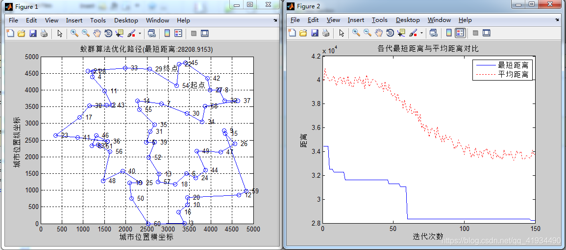Screen dimensions: 566x250
Task: Select Edit Plot arrow in Figure 1
Action: (x=60, y=34)
